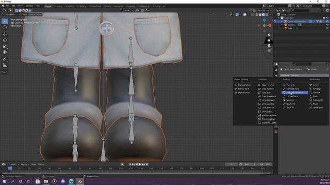
Task: Toggle camera view gizmo icon
Action: click(x=269, y=45)
